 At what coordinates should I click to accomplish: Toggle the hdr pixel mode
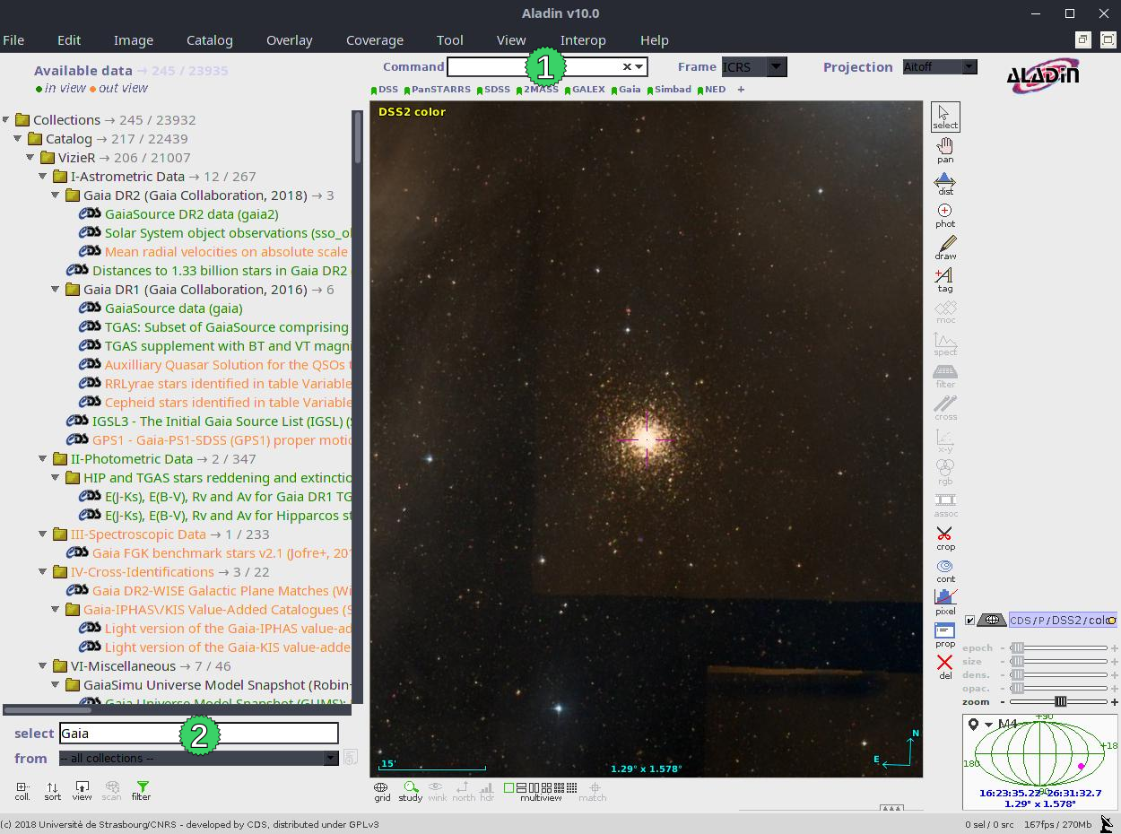(x=487, y=791)
